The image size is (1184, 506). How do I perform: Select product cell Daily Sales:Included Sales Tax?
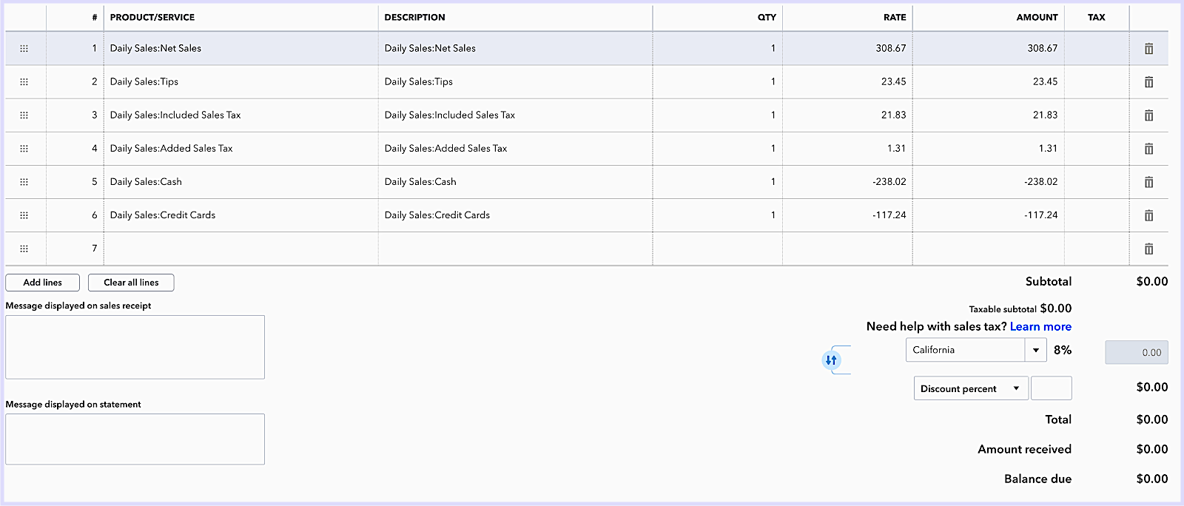pos(240,115)
